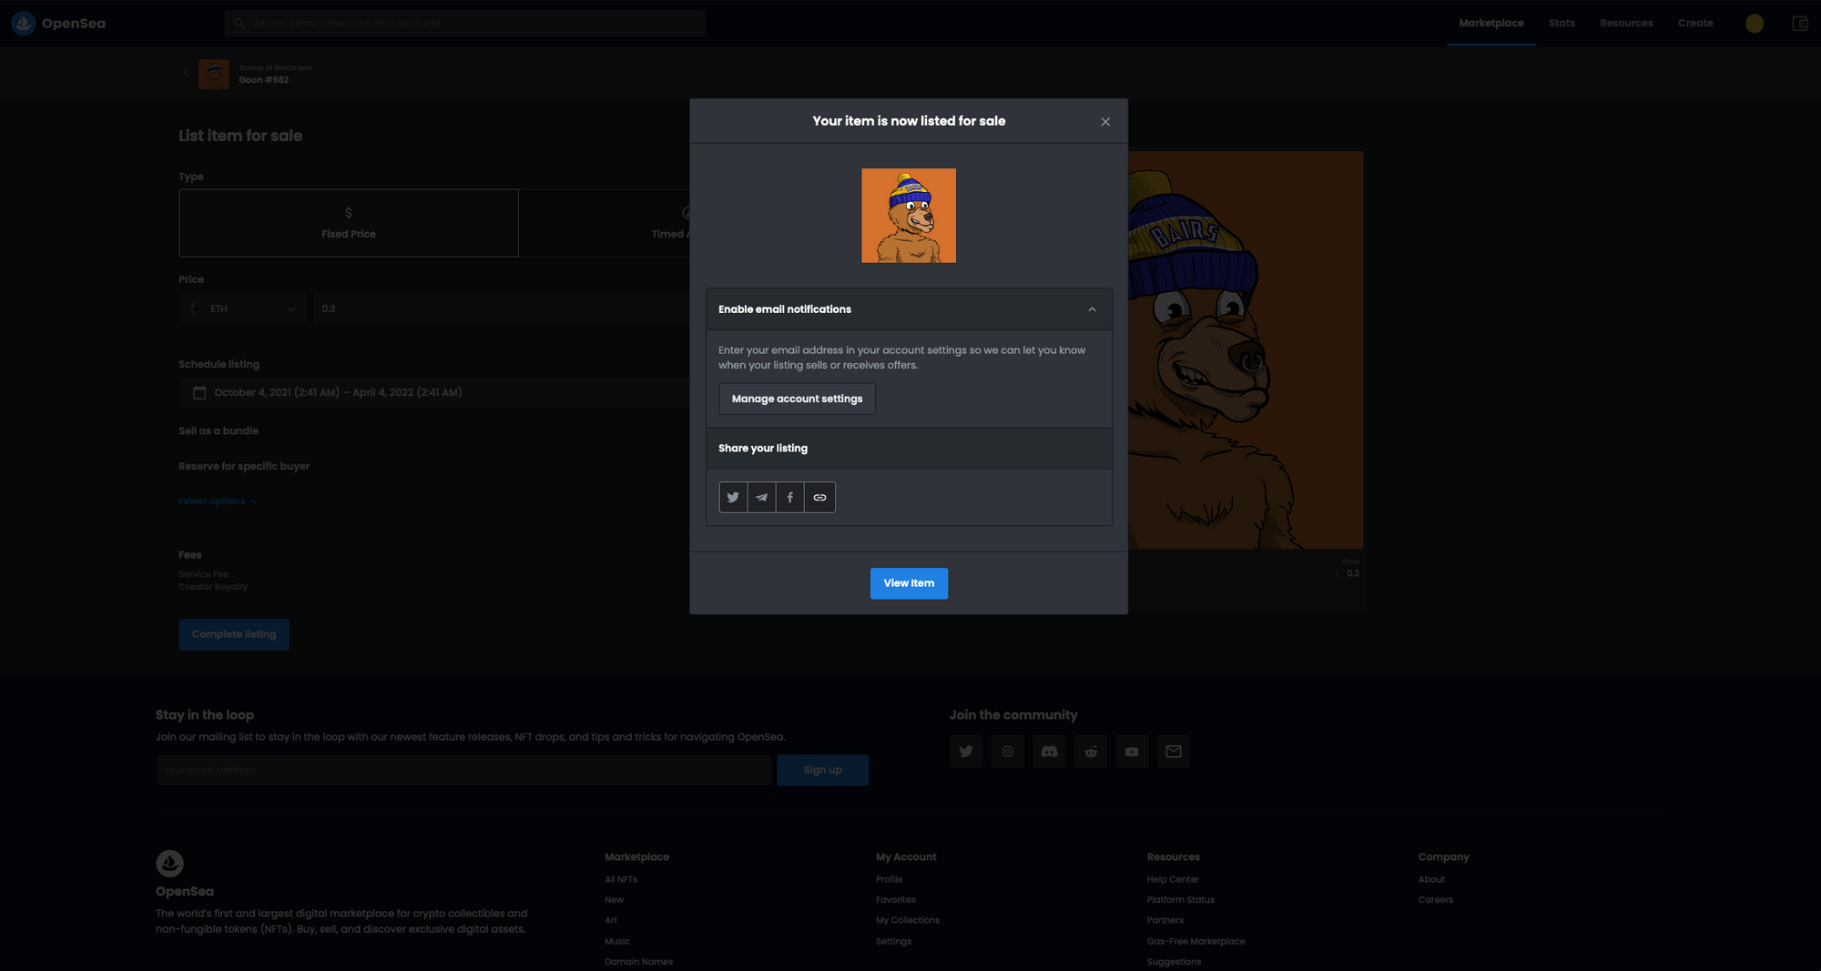The width and height of the screenshot is (1821, 971).
Task: Open Careers footer link
Action: pyautogui.click(x=1436, y=900)
